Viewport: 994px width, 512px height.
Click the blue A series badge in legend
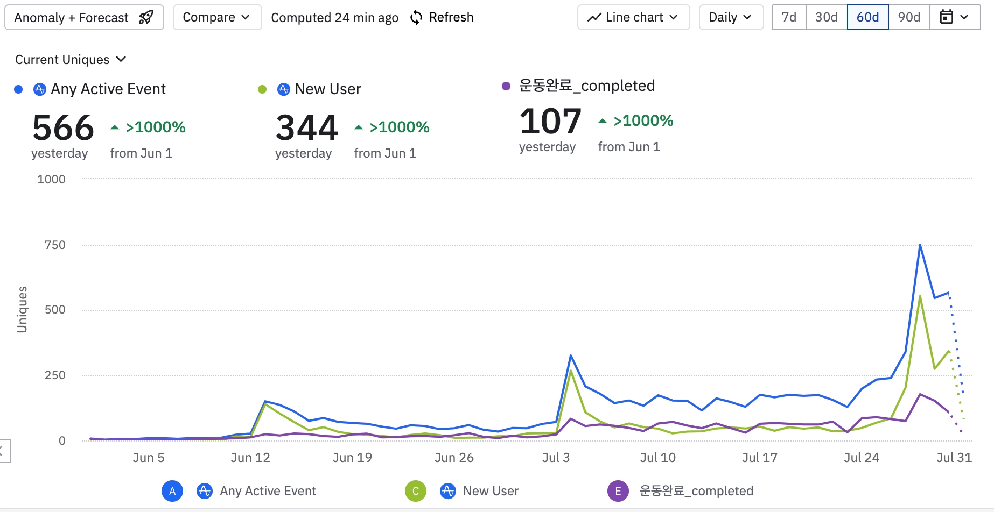pyautogui.click(x=172, y=491)
